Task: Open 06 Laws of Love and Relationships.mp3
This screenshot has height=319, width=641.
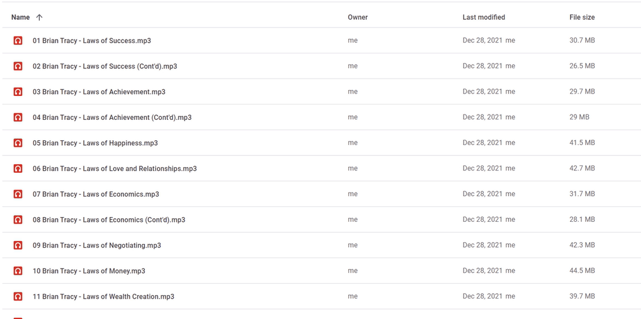Action: pos(114,168)
